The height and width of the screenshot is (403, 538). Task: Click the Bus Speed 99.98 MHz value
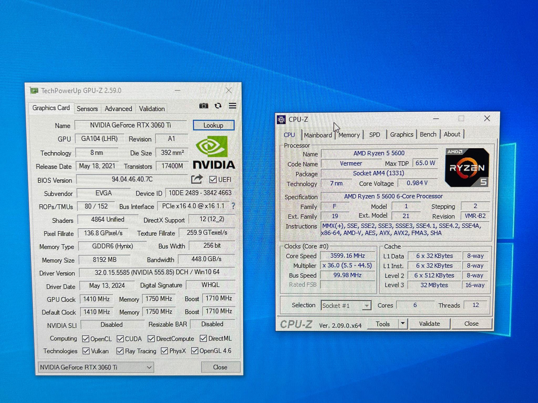[348, 275]
